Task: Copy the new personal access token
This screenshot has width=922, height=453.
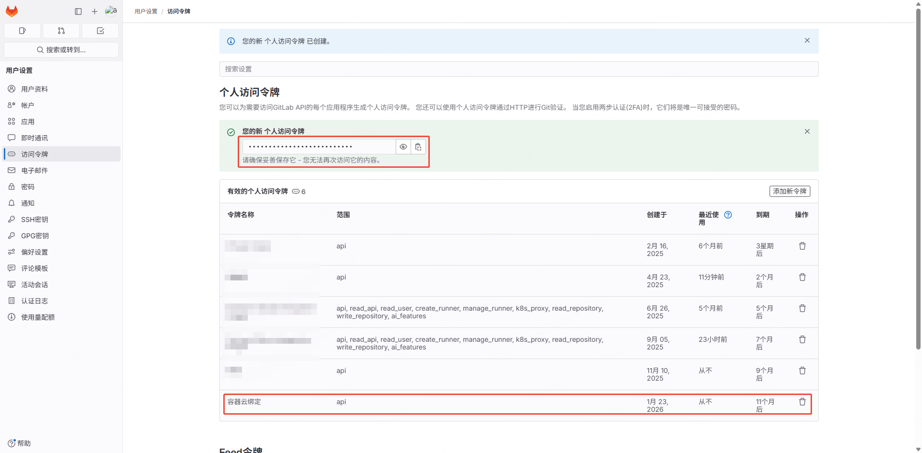Action: [418, 147]
